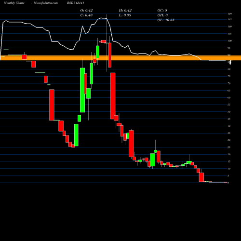Select the high value "H: 0.42"

[125, 11]
